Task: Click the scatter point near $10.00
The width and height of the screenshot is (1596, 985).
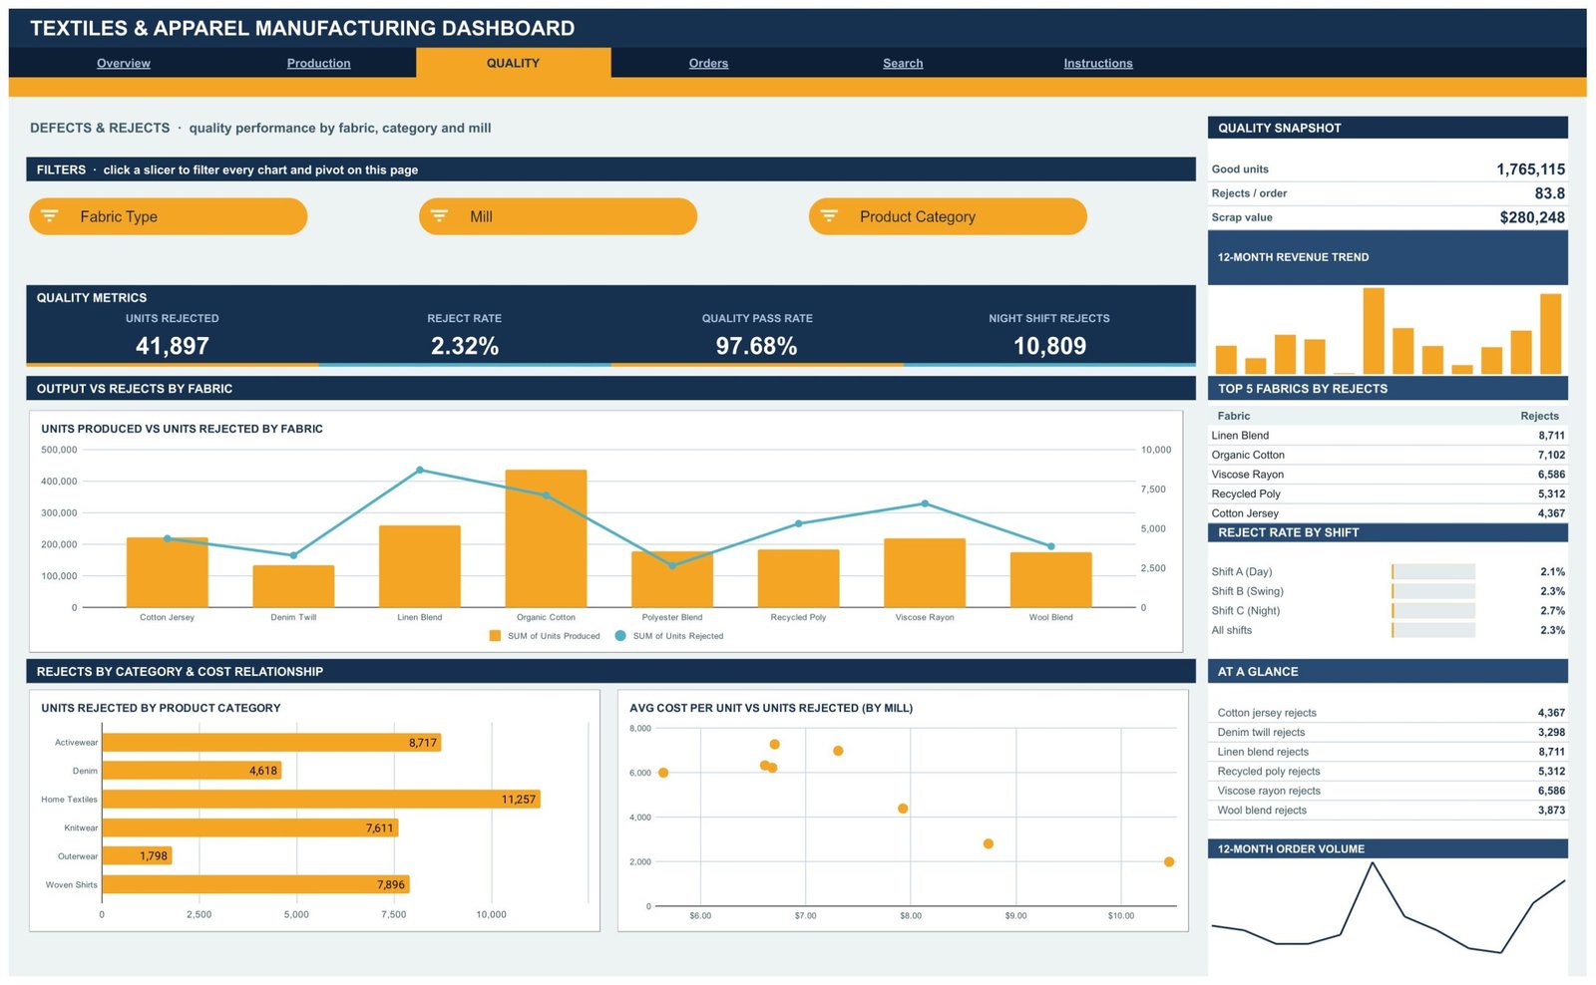Action: pyautogui.click(x=1169, y=861)
